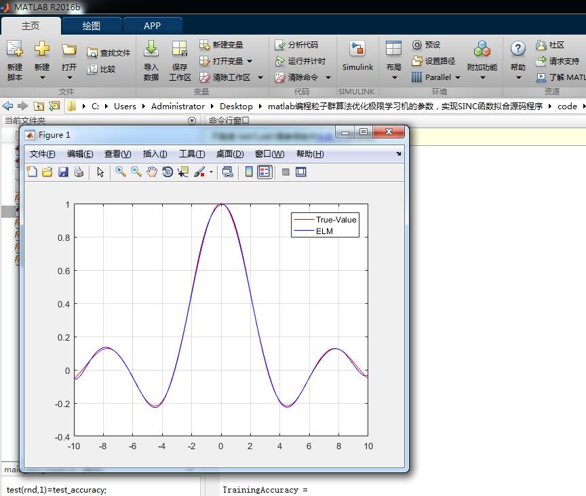Expand the 新建 dropdown arrow
Screen dimensions: 586x496
pyautogui.click(x=42, y=78)
